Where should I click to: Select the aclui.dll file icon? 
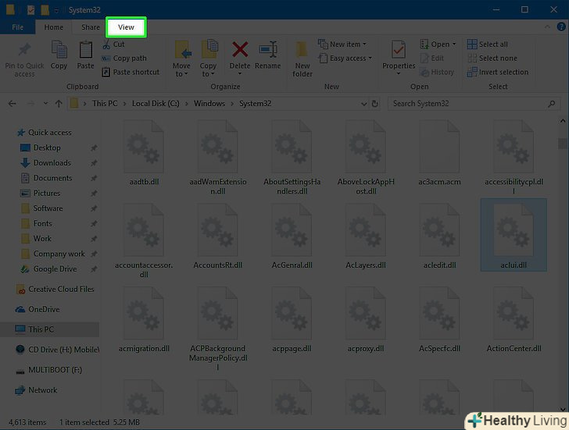pos(514,230)
